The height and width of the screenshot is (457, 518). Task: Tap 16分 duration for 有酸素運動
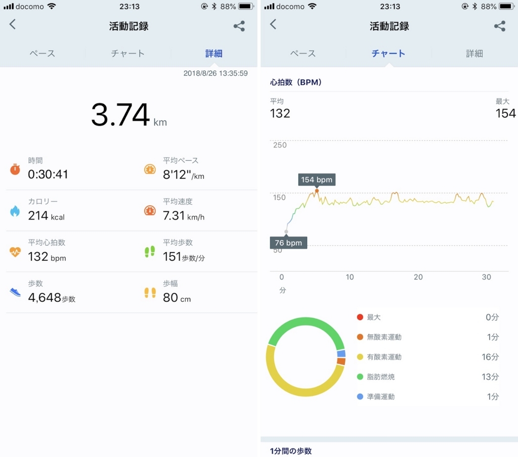(490, 357)
